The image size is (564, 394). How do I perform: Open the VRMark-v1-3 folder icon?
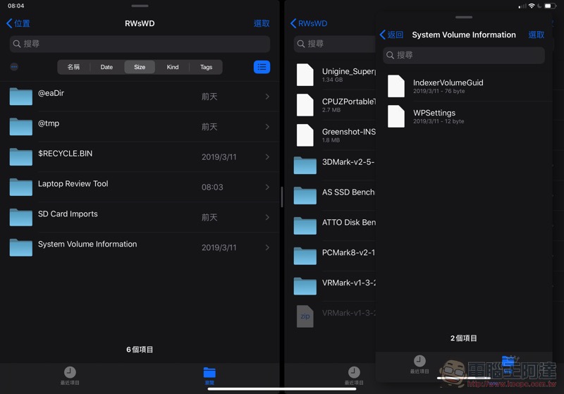305,286
